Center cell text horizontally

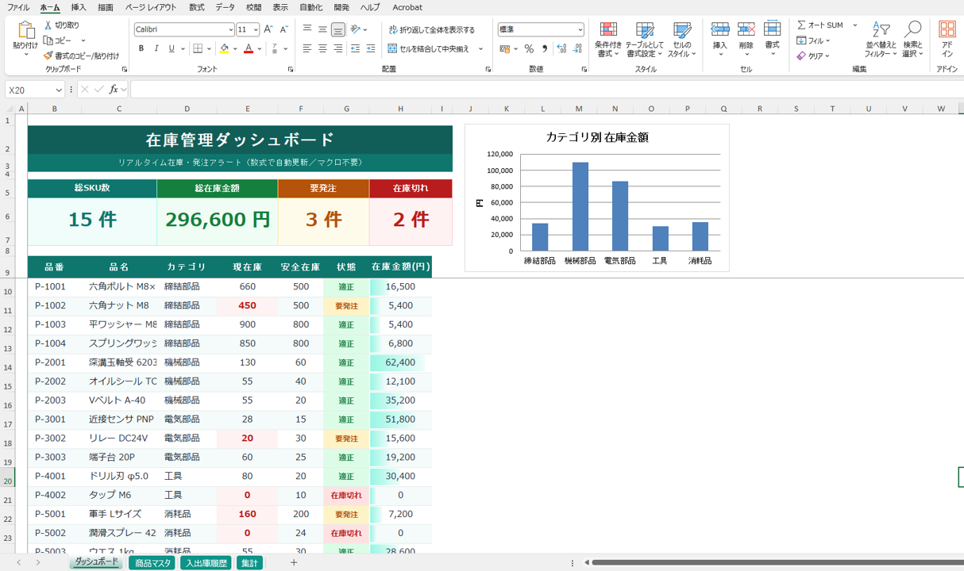tap(322, 48)
